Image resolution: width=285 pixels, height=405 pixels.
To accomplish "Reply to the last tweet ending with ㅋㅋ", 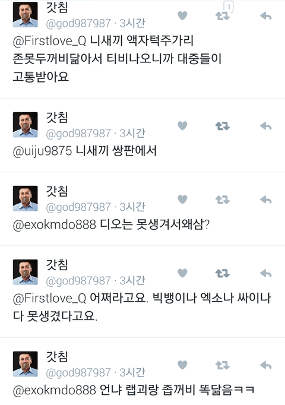I will (x=265, y=365).
